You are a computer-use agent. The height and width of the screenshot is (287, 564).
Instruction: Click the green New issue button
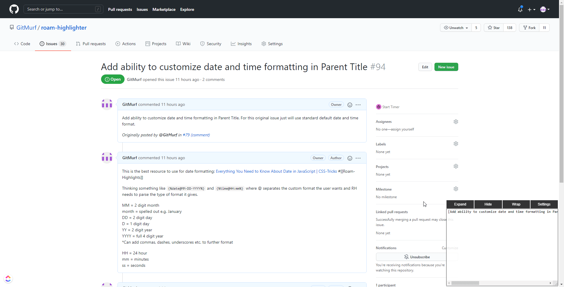click(x=446, y=67)
